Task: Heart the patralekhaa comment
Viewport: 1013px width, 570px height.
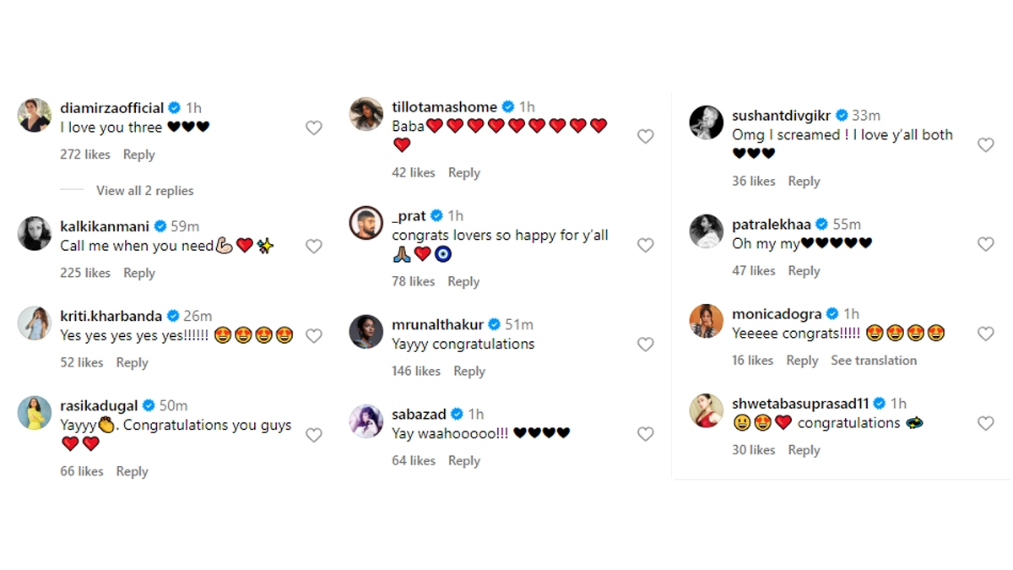Action: (x=985, y=244)
